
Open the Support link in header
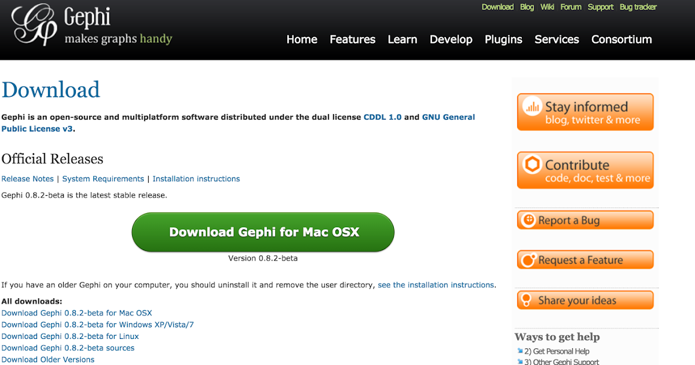[x=601, y=7]
